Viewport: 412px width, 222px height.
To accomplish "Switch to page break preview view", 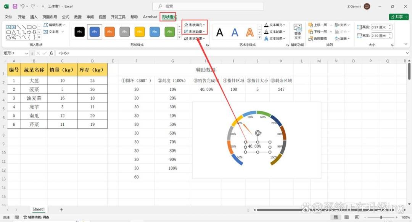I will 357,217.
